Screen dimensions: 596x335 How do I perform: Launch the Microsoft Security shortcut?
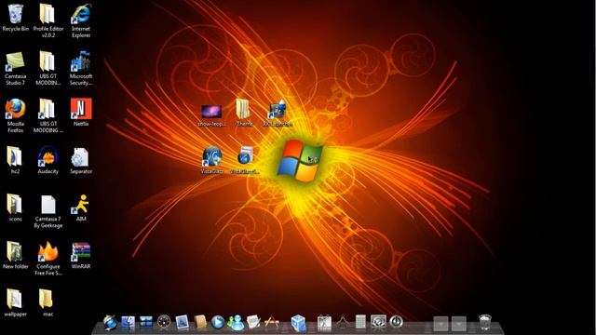(x=81, y=68)
